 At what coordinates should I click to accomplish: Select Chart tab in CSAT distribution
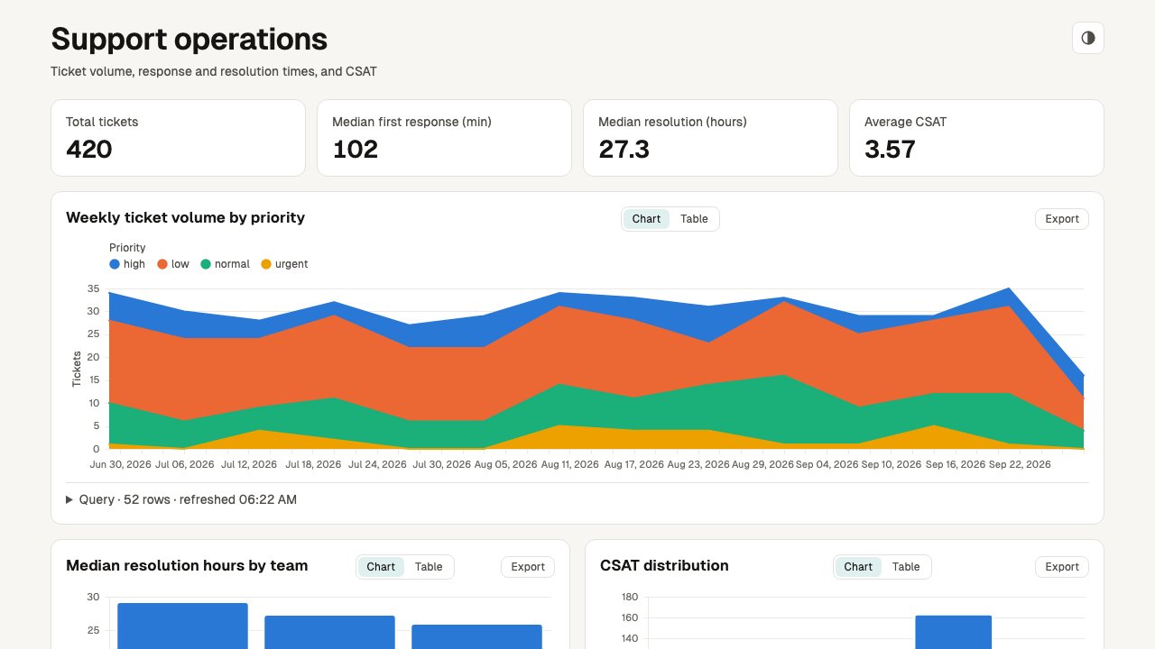click(858, 567)
